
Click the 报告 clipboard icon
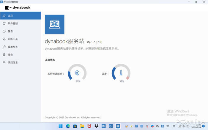click(4, 55)
